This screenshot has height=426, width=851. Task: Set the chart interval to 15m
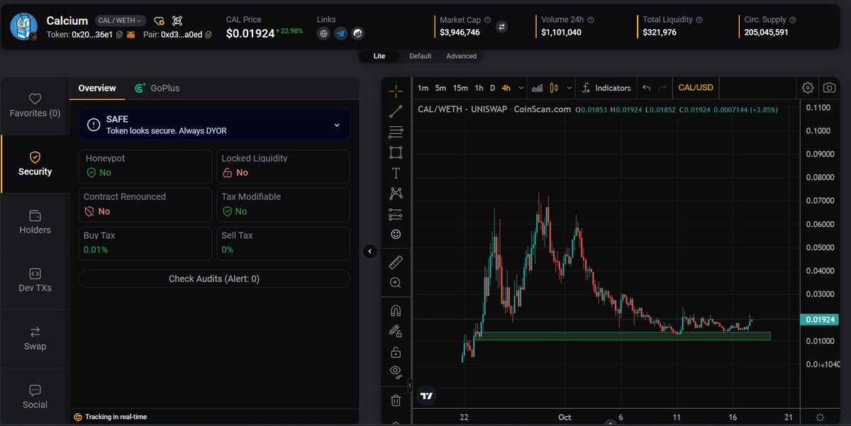(x=460, y=88)
